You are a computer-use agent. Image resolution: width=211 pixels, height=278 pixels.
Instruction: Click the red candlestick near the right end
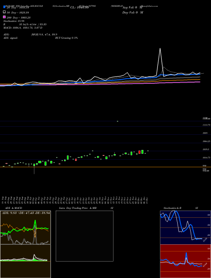[x=139, y=152]
